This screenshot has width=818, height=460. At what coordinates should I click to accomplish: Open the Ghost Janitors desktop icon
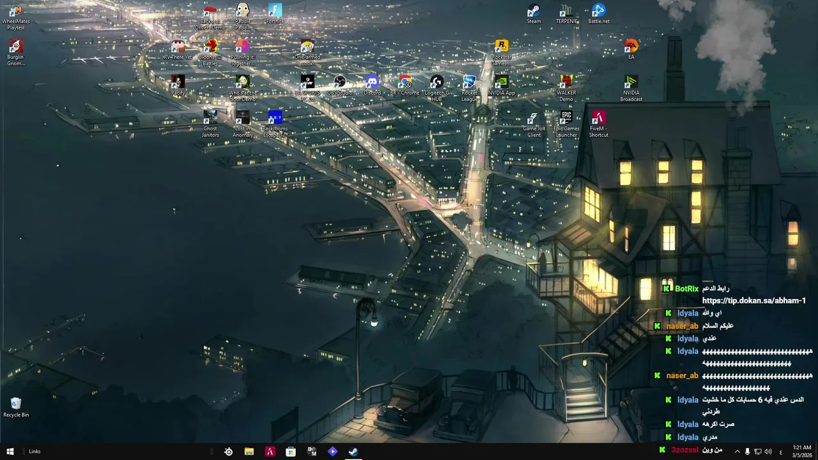[x=210, y=125]
